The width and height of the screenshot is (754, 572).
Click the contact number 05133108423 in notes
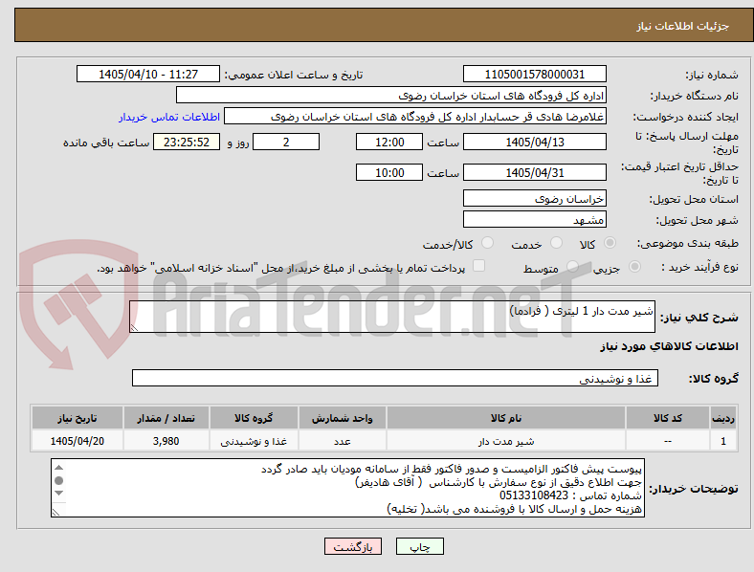click(x=534, y=495)
